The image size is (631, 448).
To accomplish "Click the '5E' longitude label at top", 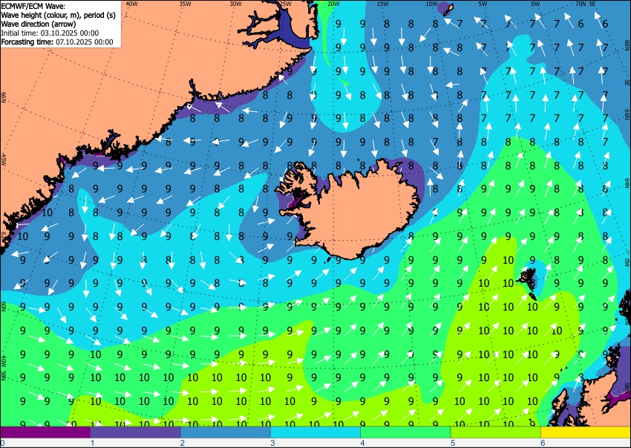I will [592, 4].
